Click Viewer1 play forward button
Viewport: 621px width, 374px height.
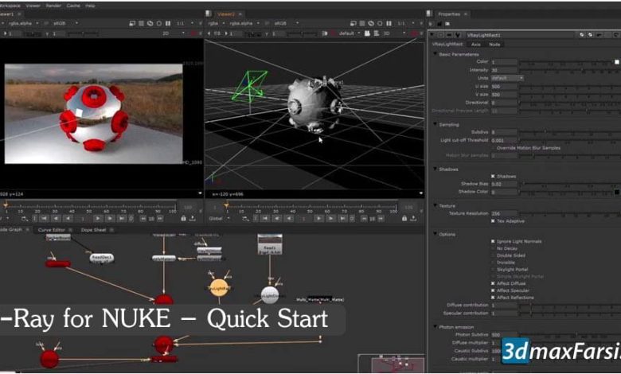(x=97, y=219)
